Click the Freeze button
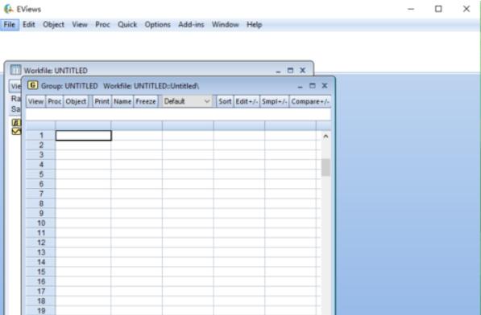This screenshot has width=481, height=315. (x=146, y=101)
